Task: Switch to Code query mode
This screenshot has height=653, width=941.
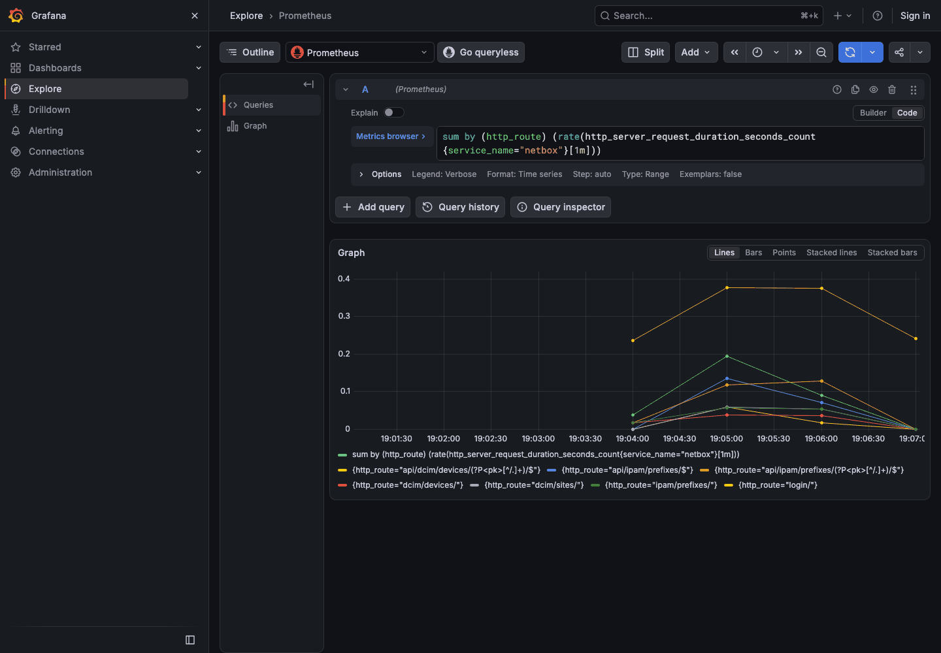Action: (907, 113)
